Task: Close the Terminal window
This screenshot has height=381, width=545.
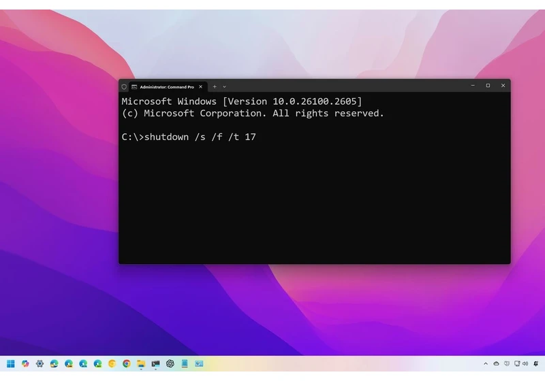Action: tap(503, 85)
